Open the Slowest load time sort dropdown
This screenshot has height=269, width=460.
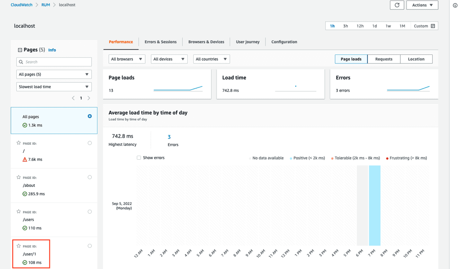[54, 87]
